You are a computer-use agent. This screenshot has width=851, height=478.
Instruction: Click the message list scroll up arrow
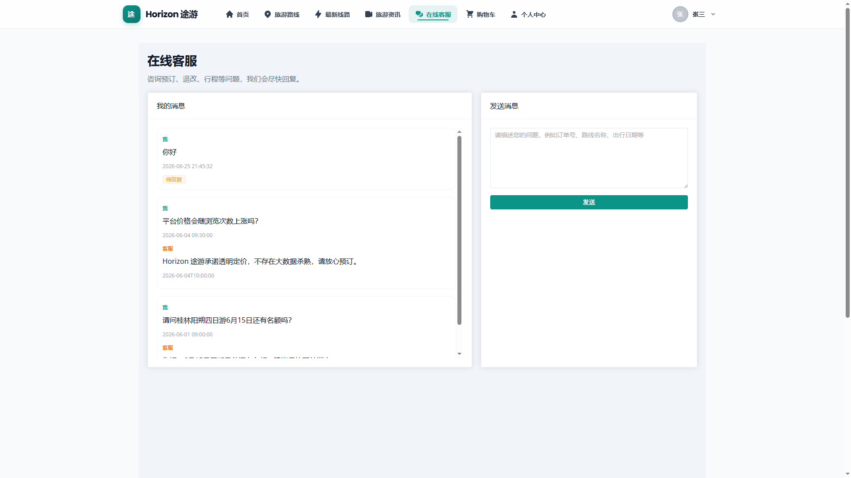click(459, 132)
